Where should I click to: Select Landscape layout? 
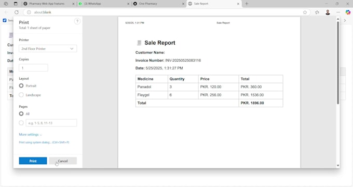coord(21,95)
